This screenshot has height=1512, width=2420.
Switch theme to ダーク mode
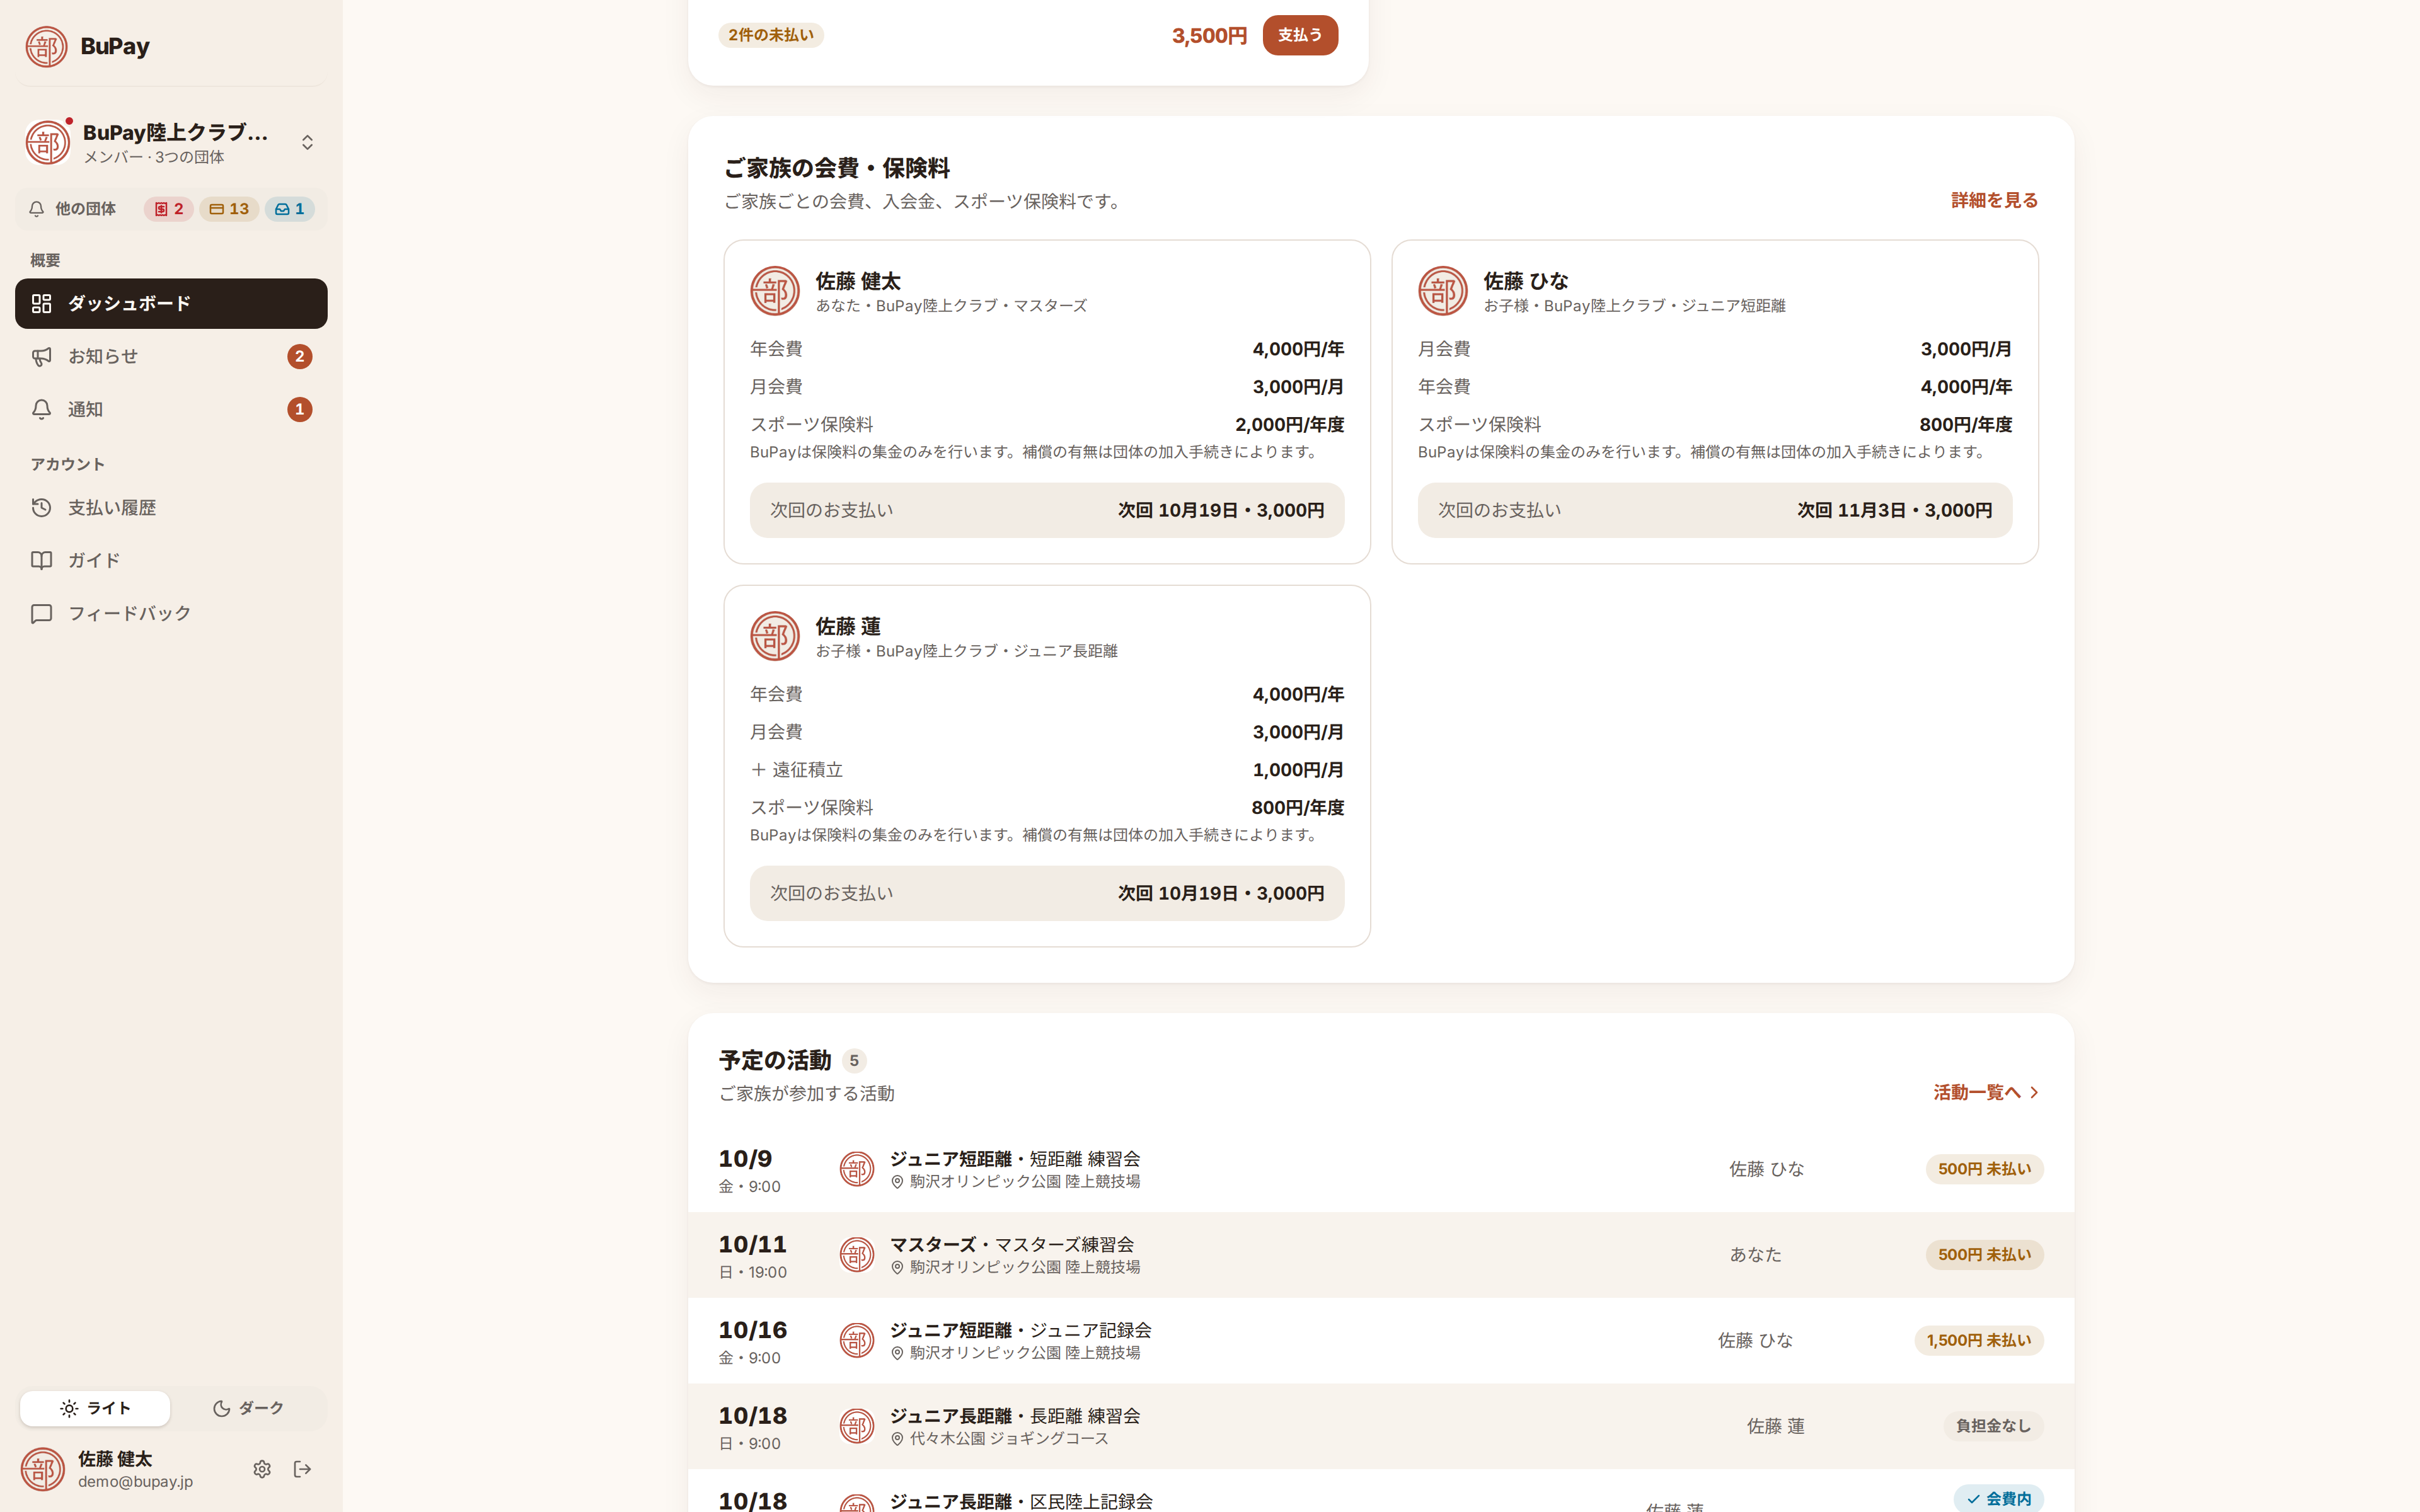coord(248,1408)
